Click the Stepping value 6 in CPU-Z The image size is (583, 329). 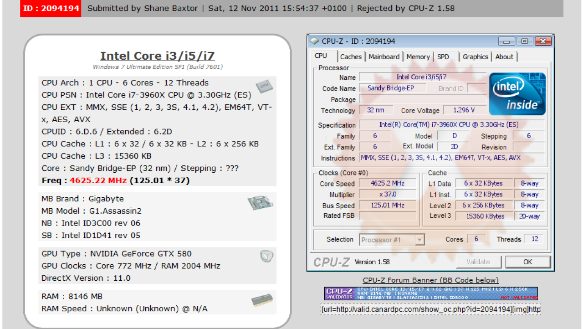528,136
